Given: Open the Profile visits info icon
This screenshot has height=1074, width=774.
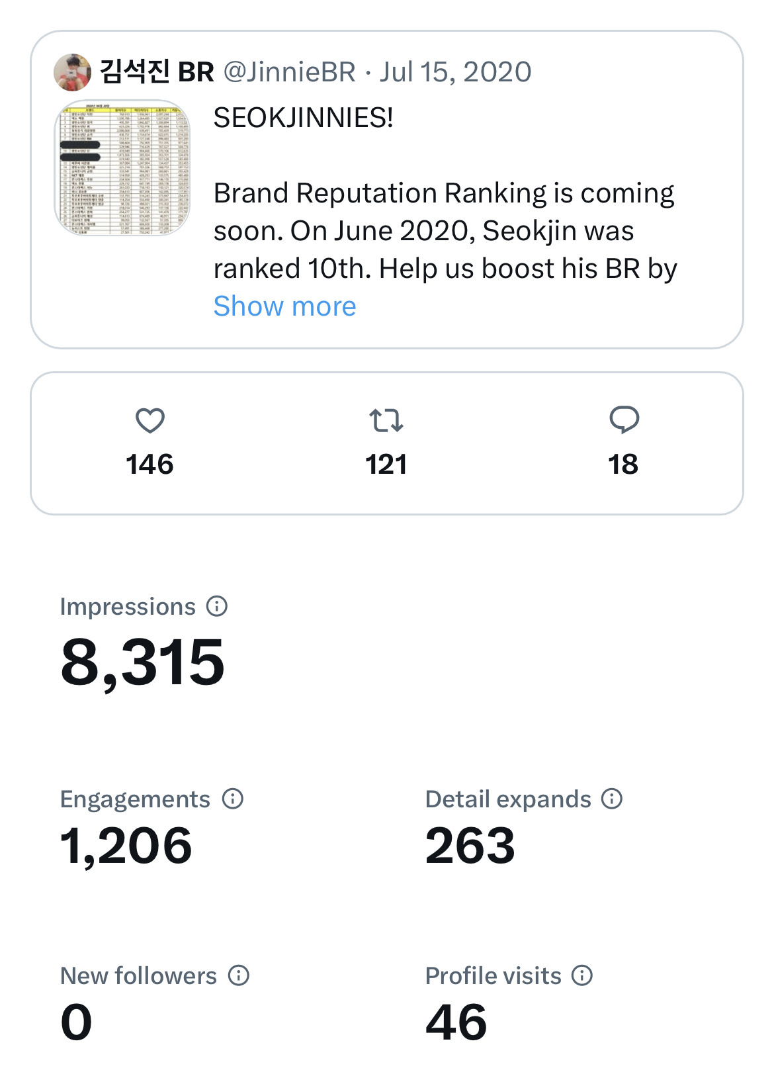Looking at the screenshot, I should tap(582, 975).
